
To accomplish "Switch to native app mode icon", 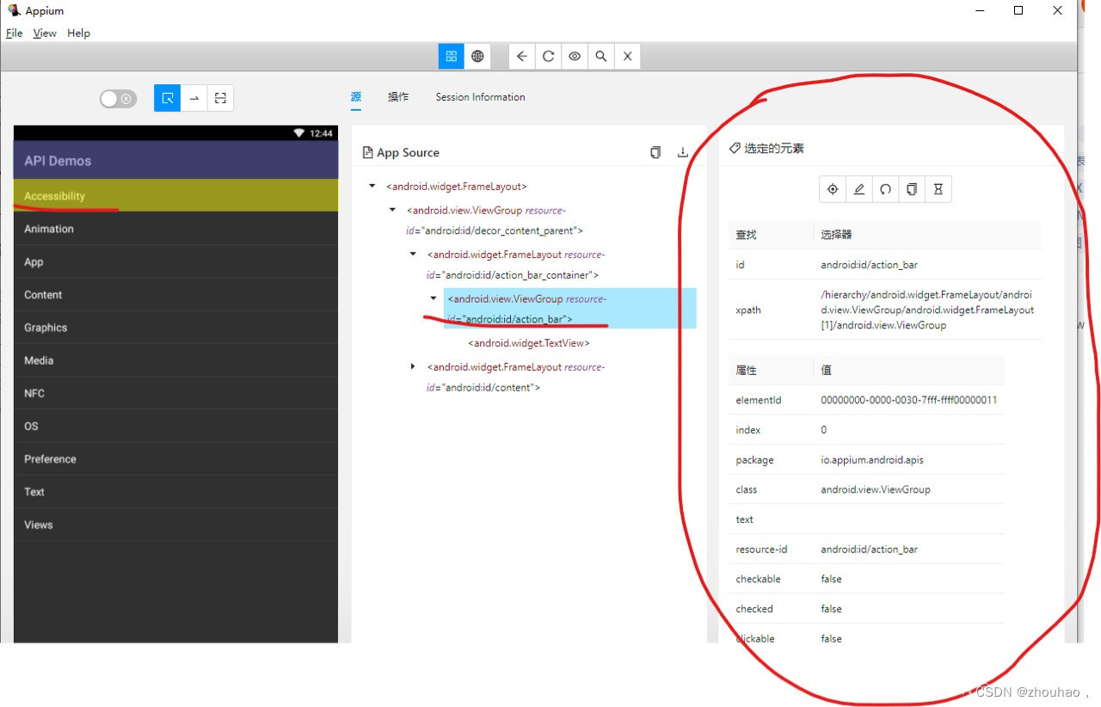I will [451, 56].
